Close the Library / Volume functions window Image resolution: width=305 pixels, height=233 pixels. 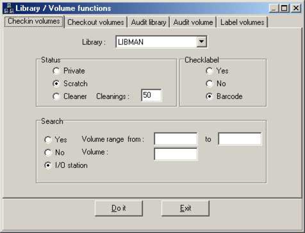click(296, 8)
